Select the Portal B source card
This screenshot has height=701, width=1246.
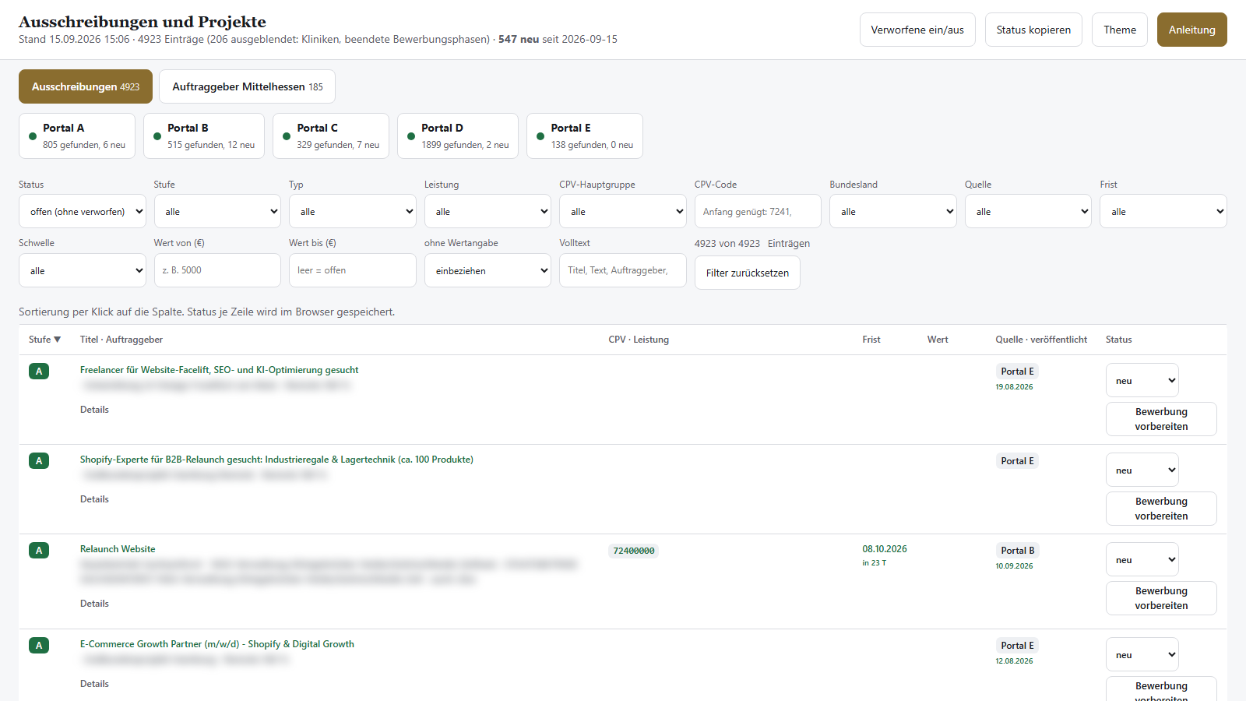204,136
